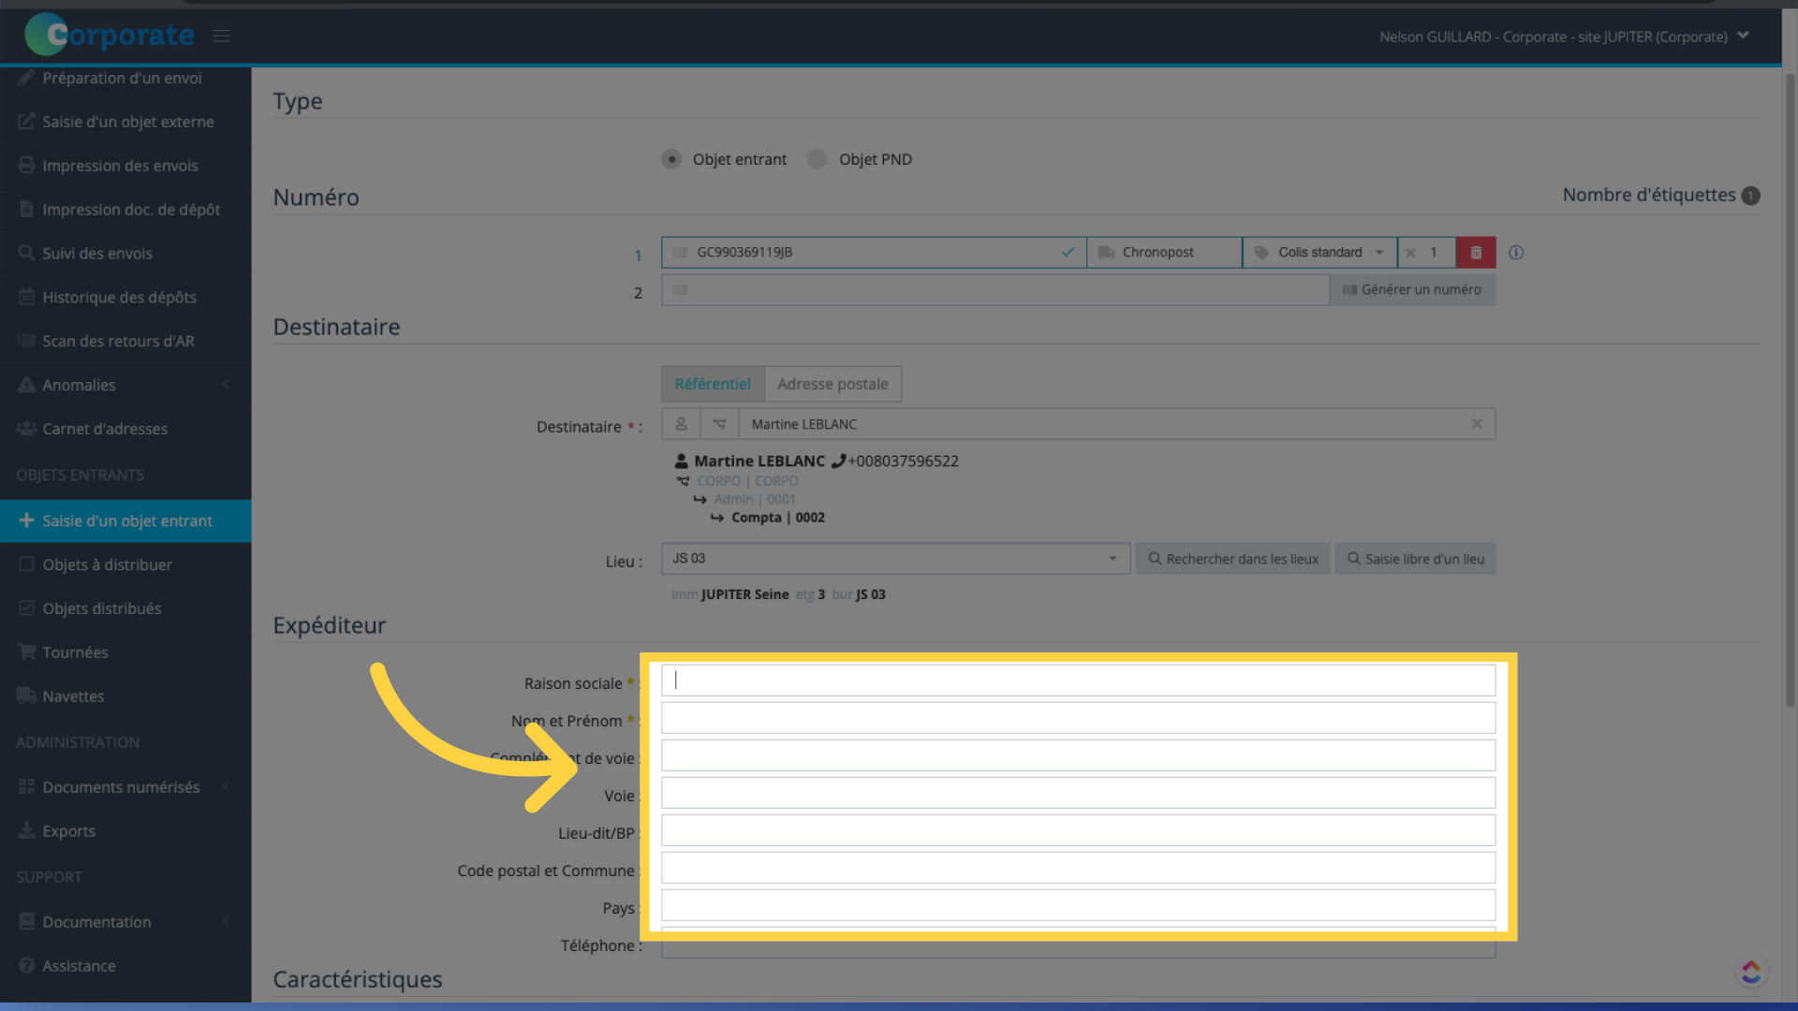
Task: Click the refresh/spinner icon bottom right
Action: (1751, 973)
